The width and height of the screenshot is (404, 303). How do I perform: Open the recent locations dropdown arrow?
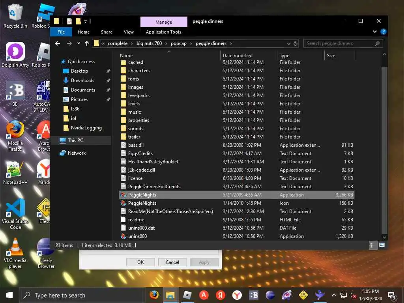pos(79,43)
